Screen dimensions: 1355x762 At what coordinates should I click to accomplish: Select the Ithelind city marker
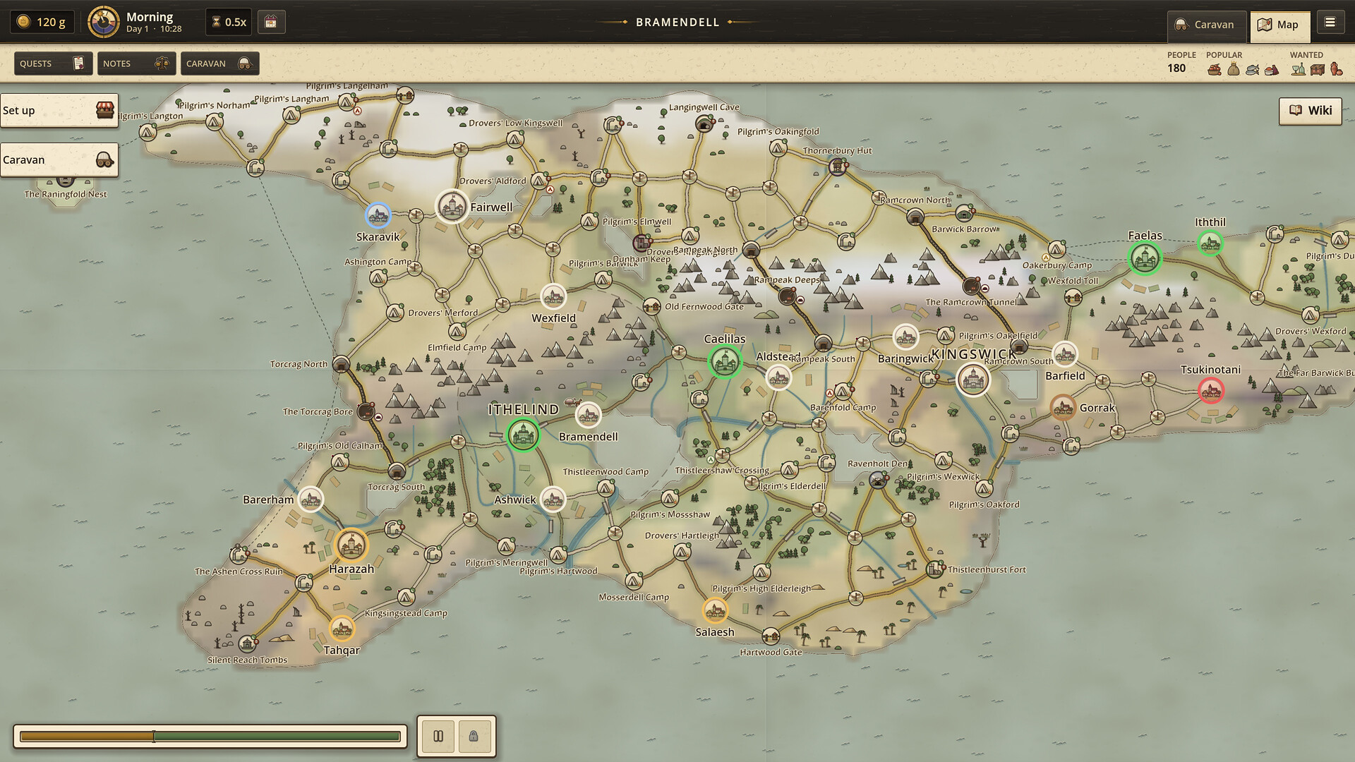523,435
